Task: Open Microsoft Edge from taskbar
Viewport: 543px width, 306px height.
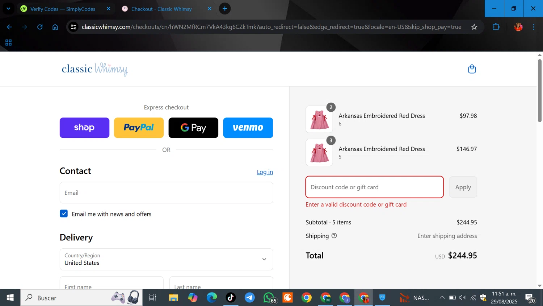Action: (x=212, y=298)
